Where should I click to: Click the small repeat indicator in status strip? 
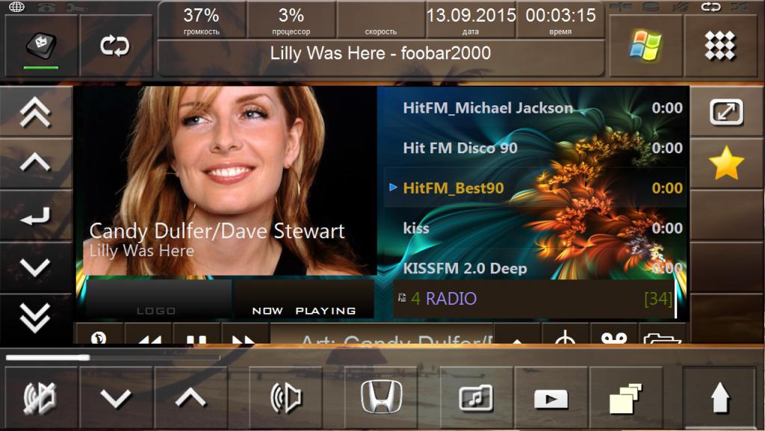pos(710,7)
